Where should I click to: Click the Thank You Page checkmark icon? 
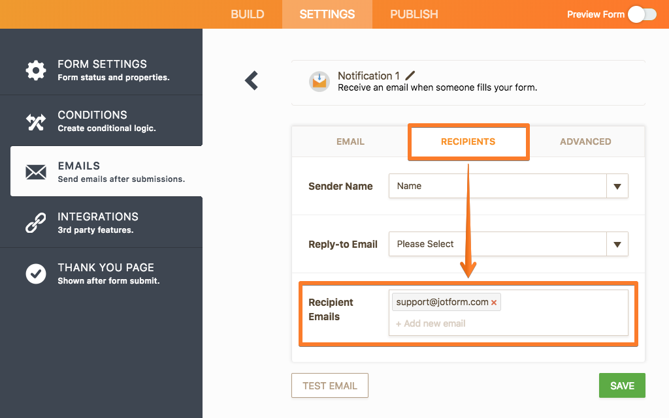[36, 274]
